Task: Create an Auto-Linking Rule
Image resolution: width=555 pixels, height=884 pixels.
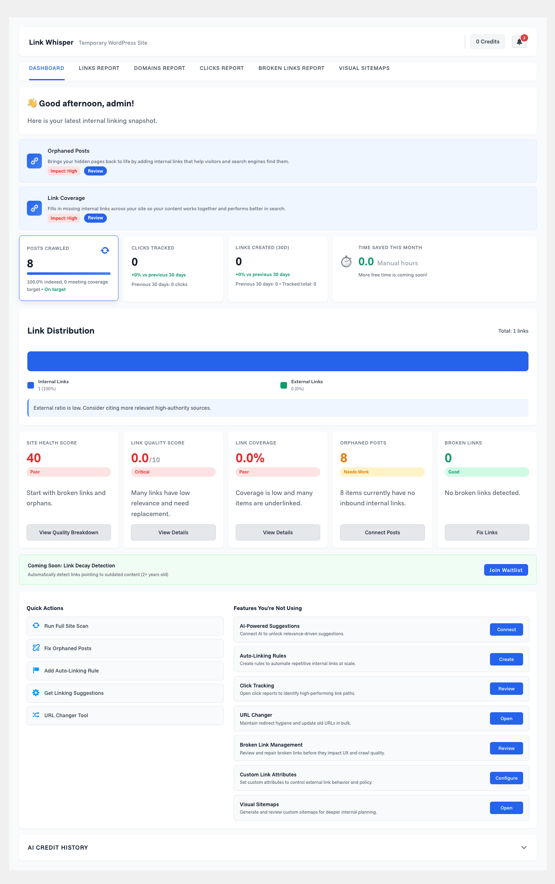Action: tap(507, 659)
